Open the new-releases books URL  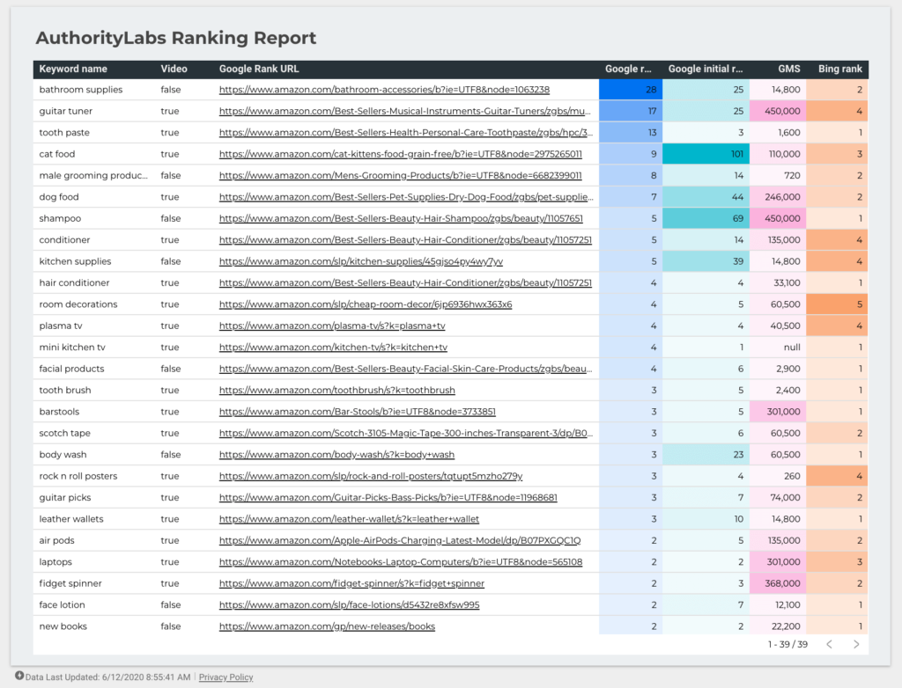[x=327, y=626]
